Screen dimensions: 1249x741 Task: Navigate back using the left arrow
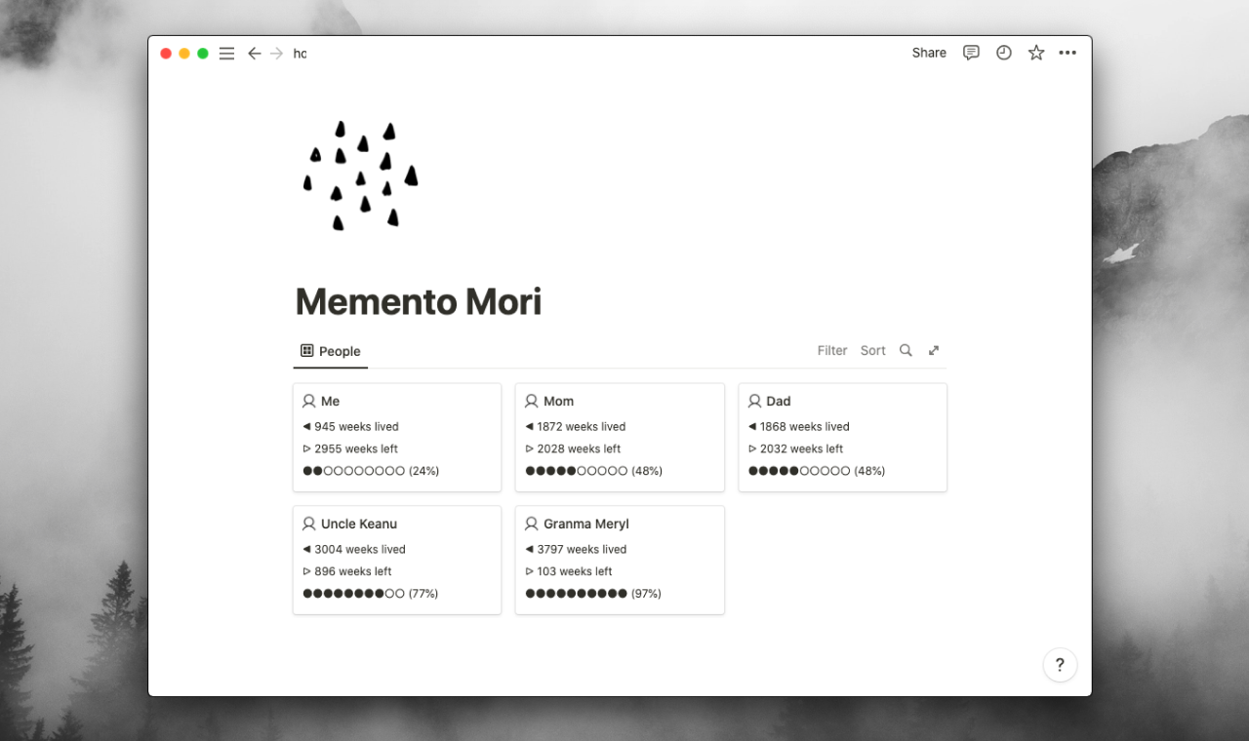tap(255, 53)
